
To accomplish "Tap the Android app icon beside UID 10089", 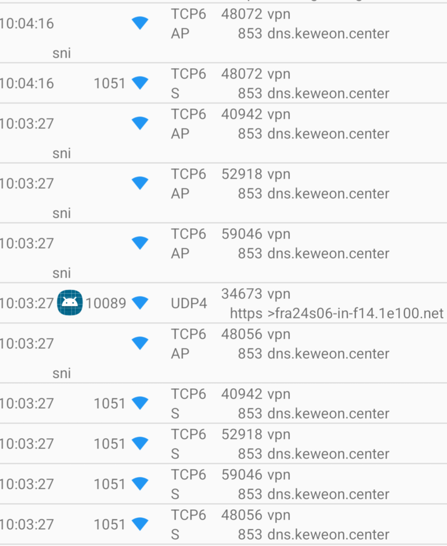I will [70, 303].
